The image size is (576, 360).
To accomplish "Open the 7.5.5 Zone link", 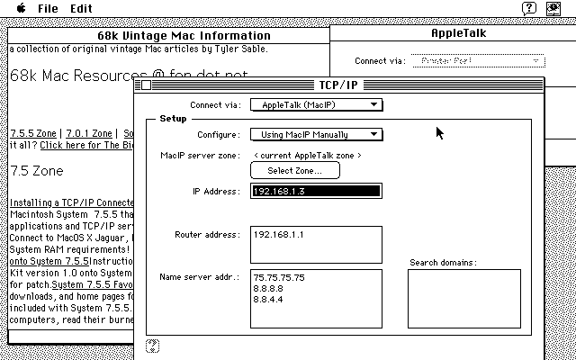I will pos(33,133).
